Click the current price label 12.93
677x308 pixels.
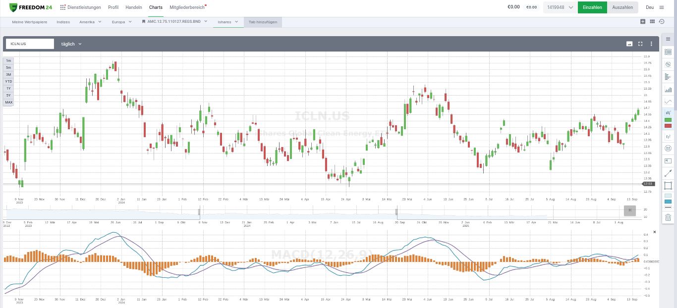(x=648, y=184)
